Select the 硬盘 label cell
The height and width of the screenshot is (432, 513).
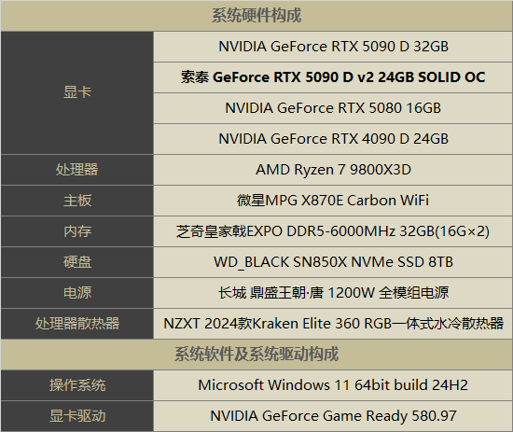tap(77, 262)
